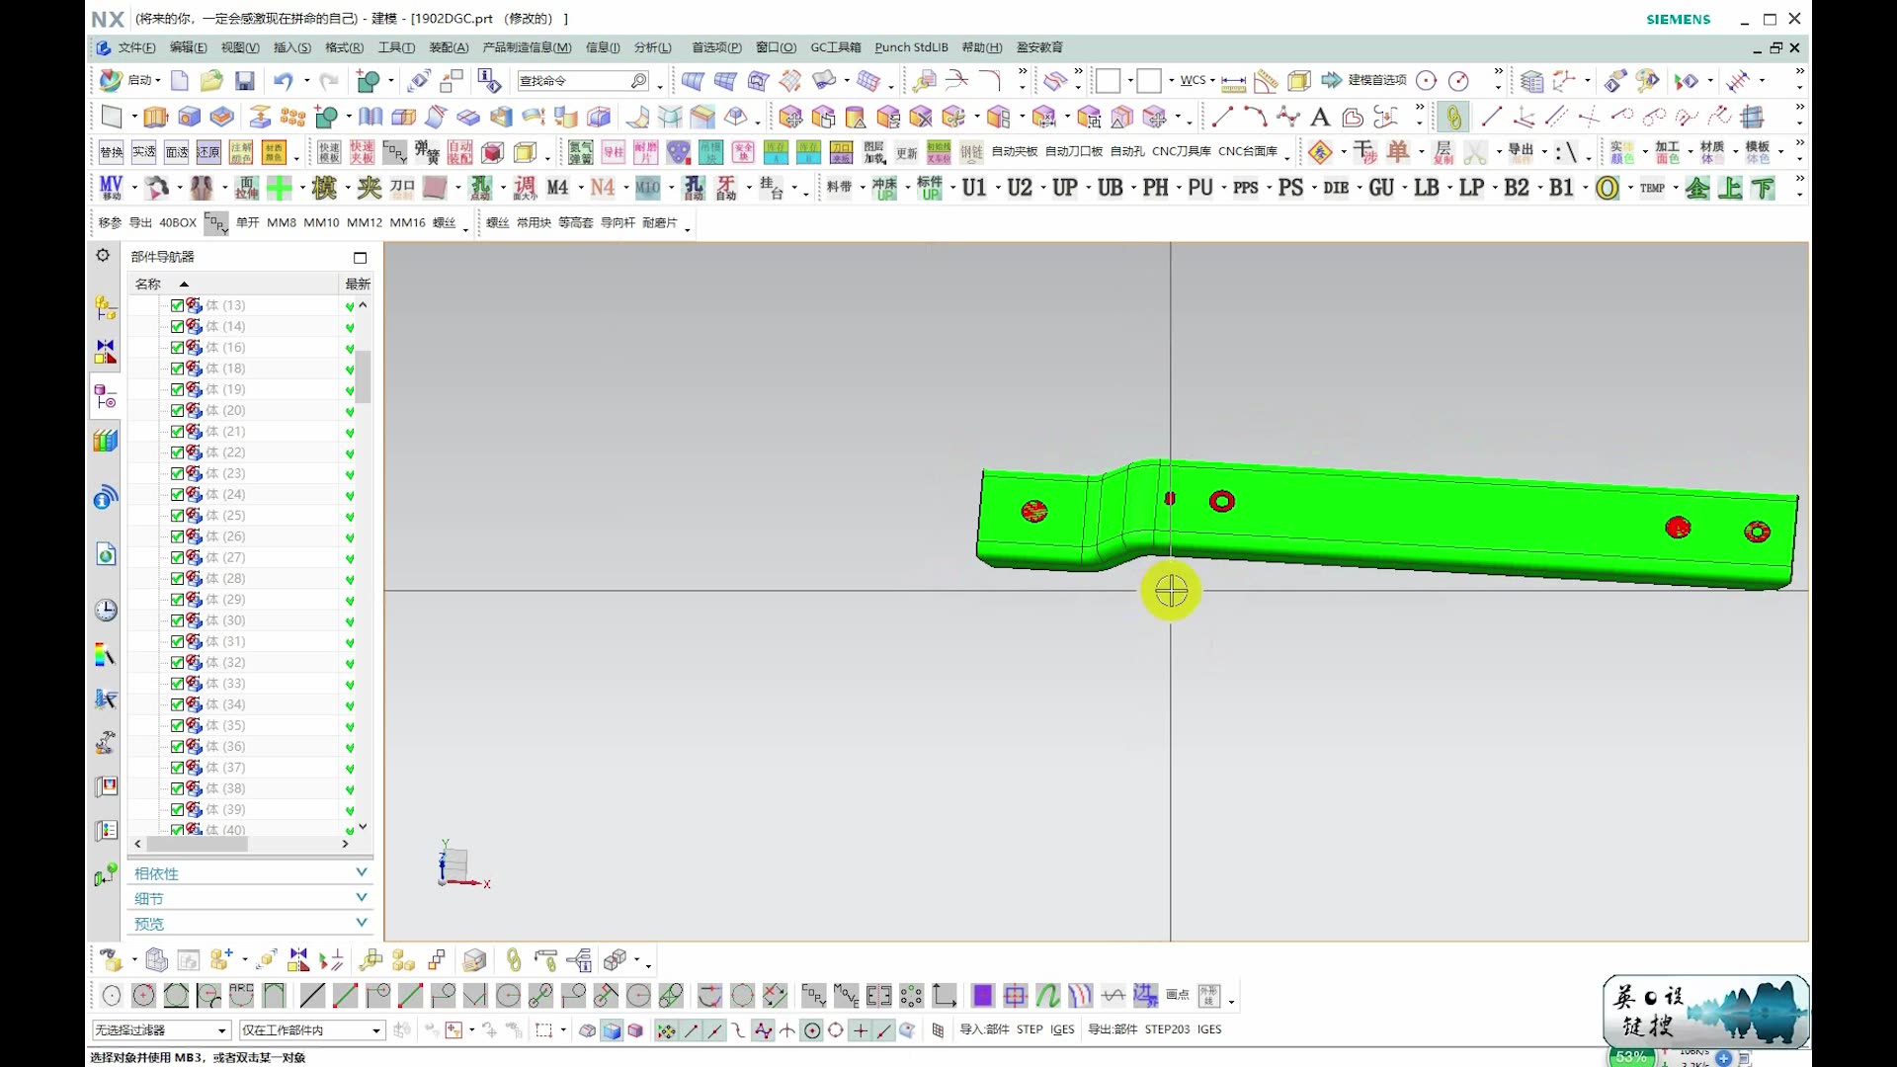Click the green plus toolbar icon
Viewport: 1897px width, 1067px height.
[280, 188]
